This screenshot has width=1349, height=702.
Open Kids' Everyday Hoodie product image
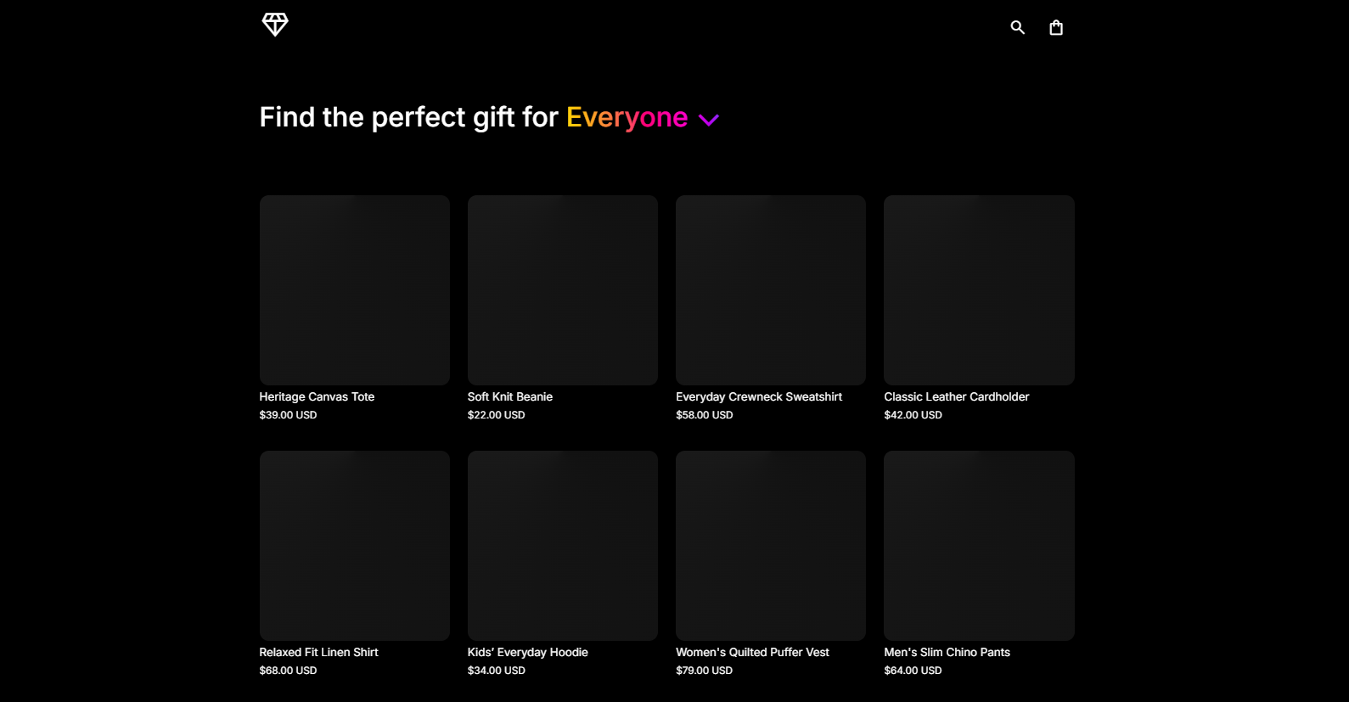click(x=562, y=545)
